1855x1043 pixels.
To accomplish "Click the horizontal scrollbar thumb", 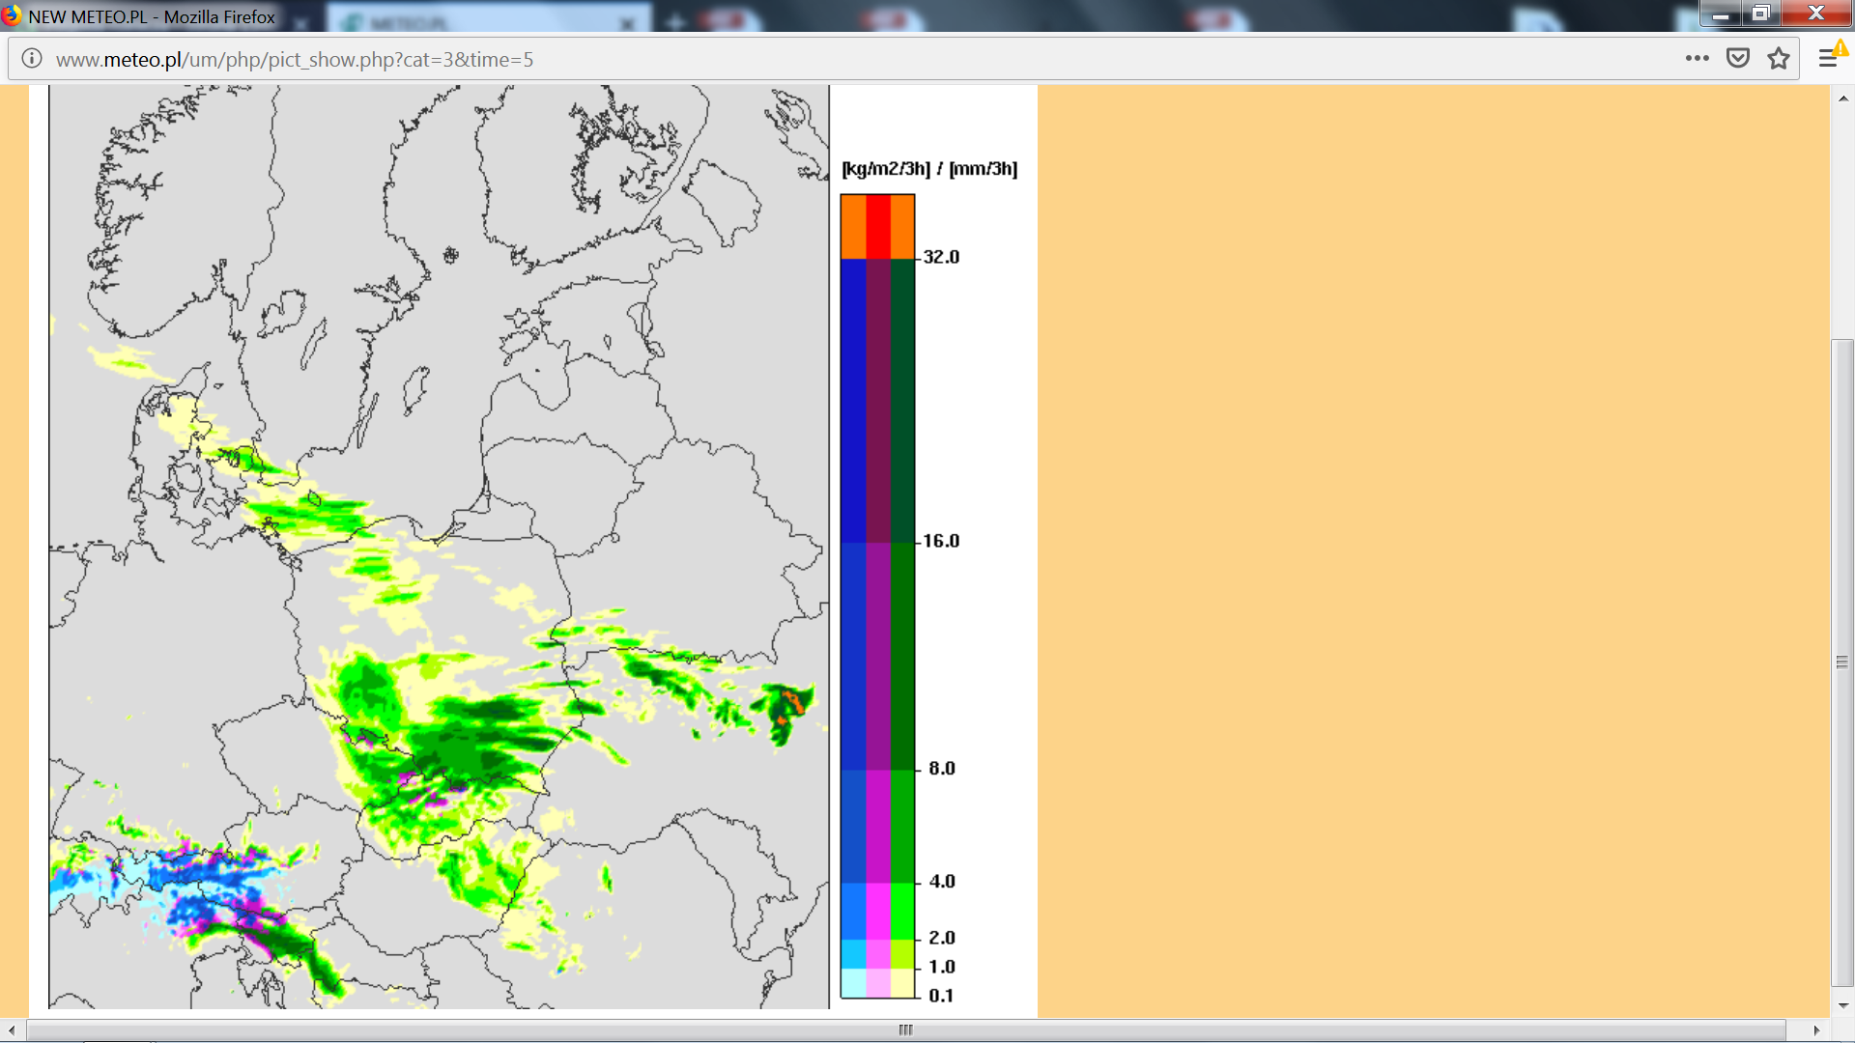I will click(x=905, y=1030).
